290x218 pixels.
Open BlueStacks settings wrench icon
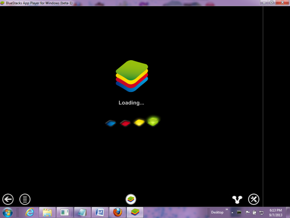coord(254,199)
